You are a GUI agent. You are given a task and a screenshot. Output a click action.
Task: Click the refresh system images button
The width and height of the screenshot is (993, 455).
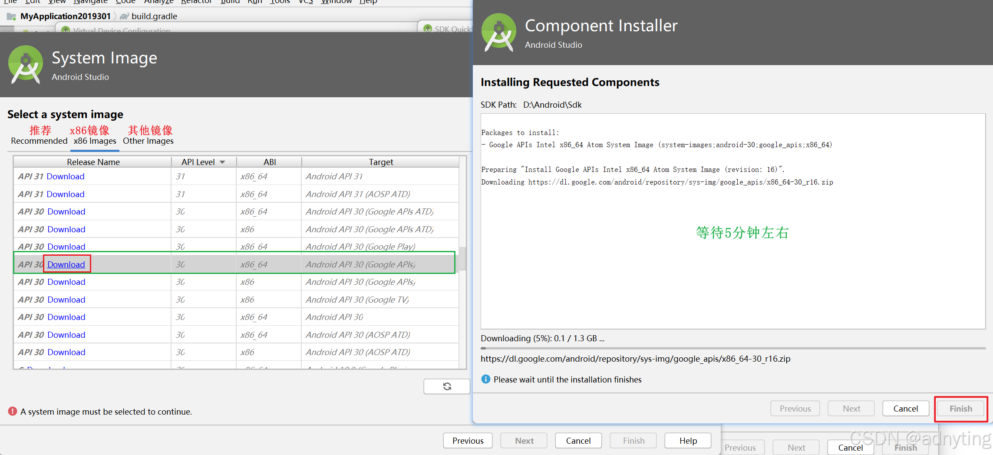[447, 386]
